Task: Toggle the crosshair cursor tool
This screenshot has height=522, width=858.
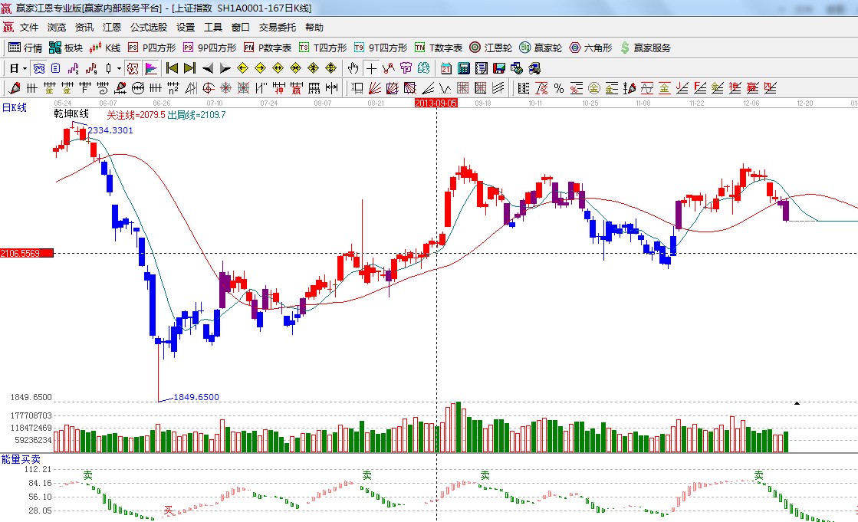Action: point(371,67)
